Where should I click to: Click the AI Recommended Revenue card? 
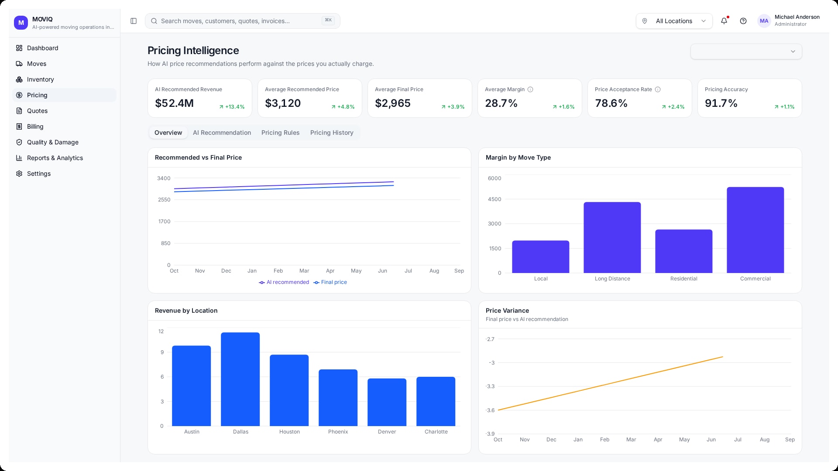(x=200, y=98)
